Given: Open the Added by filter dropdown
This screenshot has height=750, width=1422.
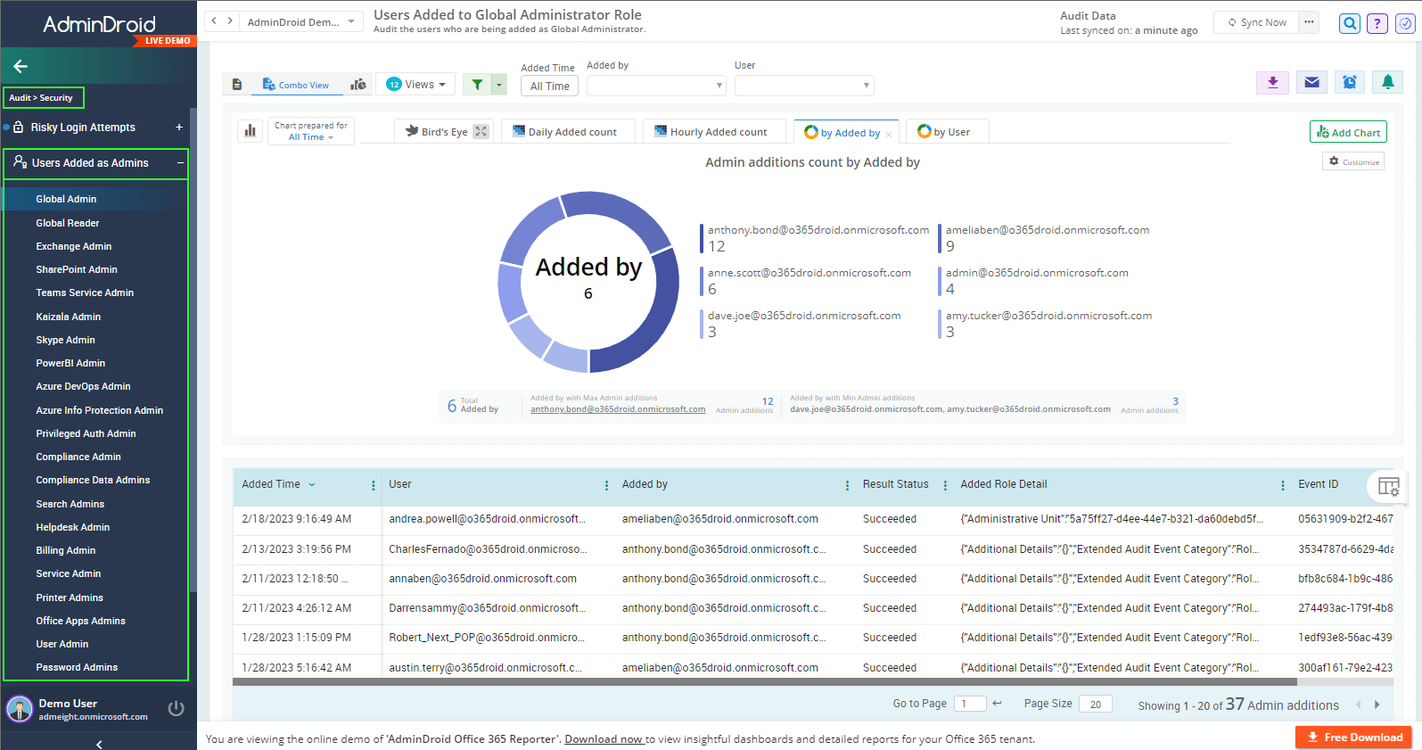Looking at the screenshot, I should pyautogui.click(x=656, y=86).
